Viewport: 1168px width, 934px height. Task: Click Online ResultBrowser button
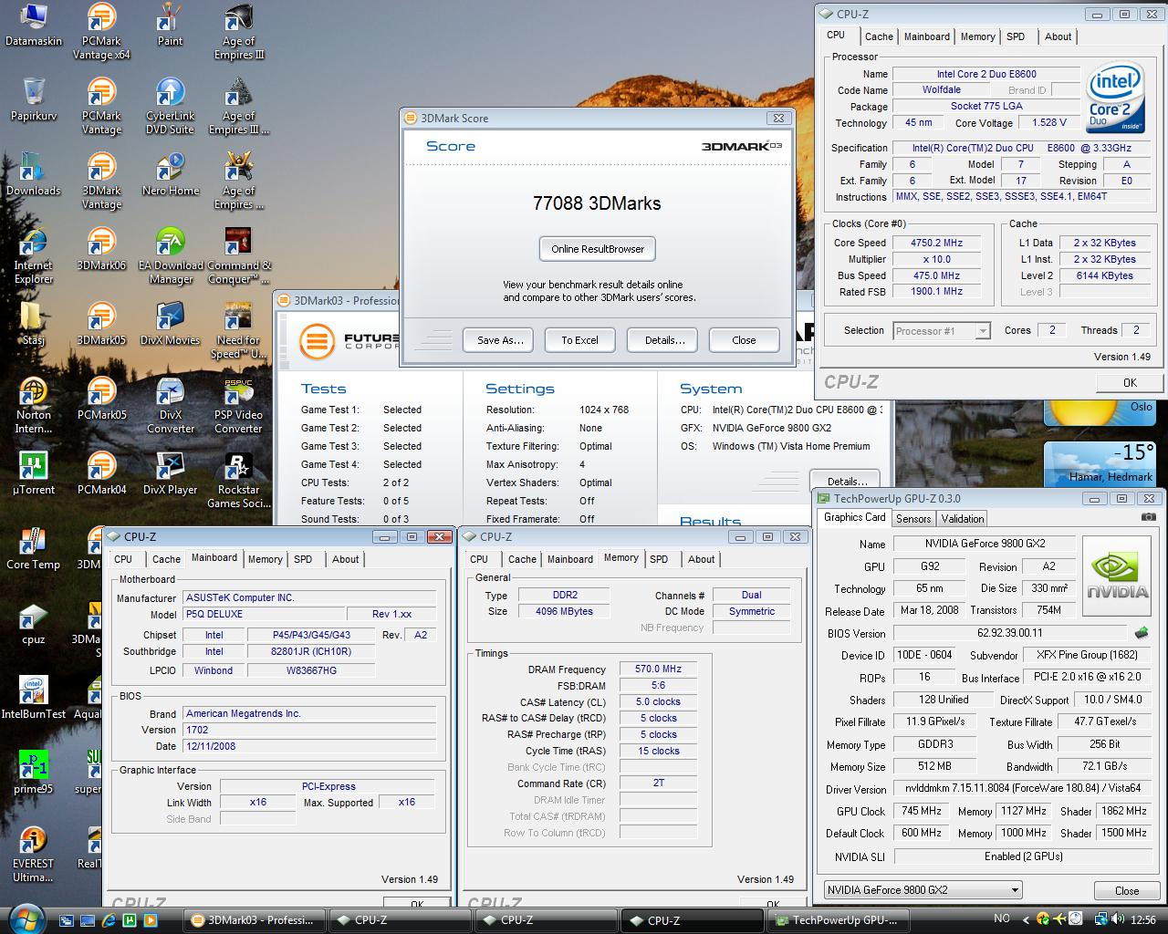[x=598, y=249]
